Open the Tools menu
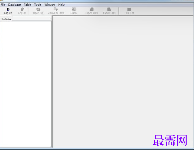Screen dimensions: 194x152 (38, 4)
